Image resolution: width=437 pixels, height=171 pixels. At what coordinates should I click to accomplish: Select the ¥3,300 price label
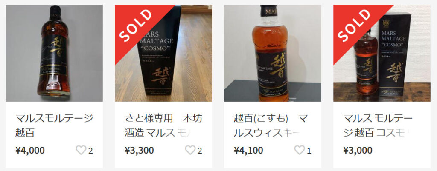(140, 150)
